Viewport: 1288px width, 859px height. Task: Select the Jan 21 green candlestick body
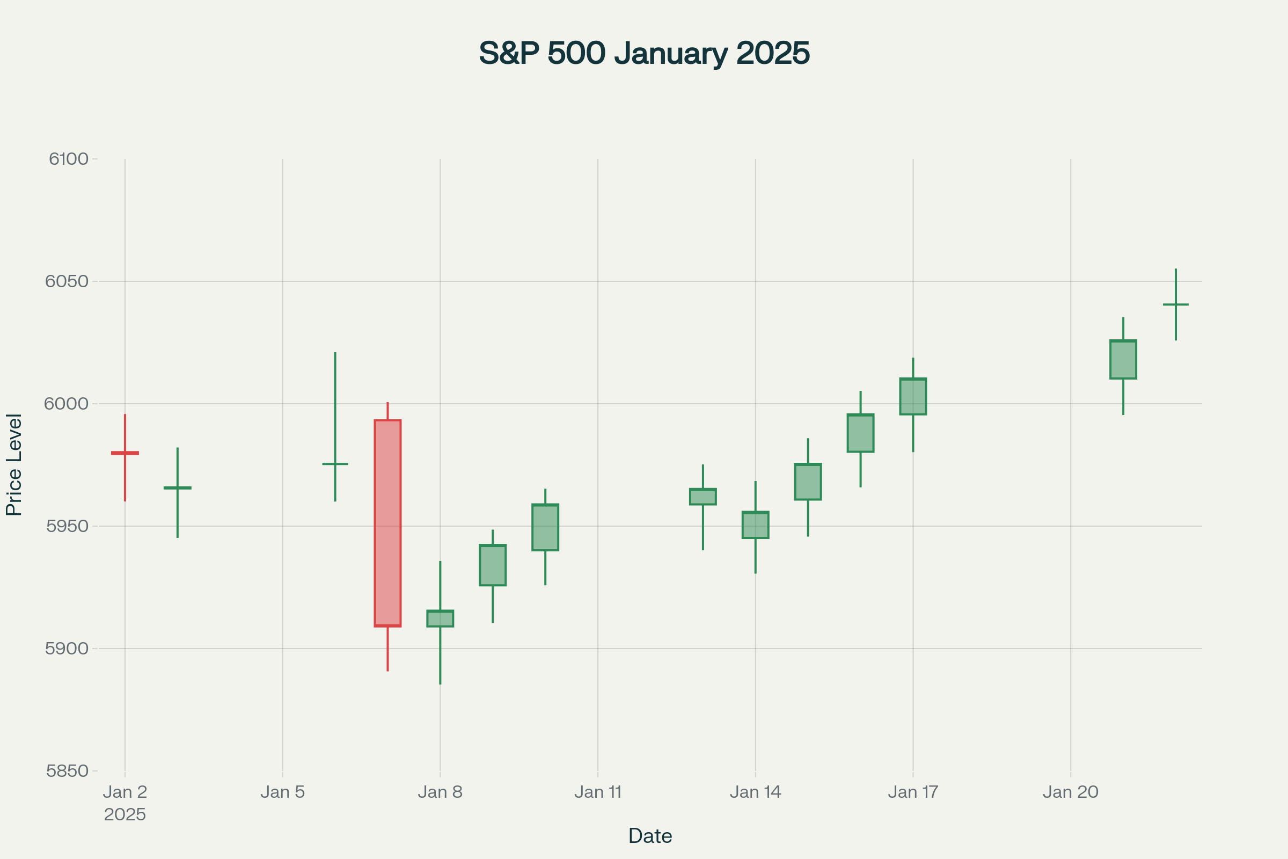(x=1123, y=359)
